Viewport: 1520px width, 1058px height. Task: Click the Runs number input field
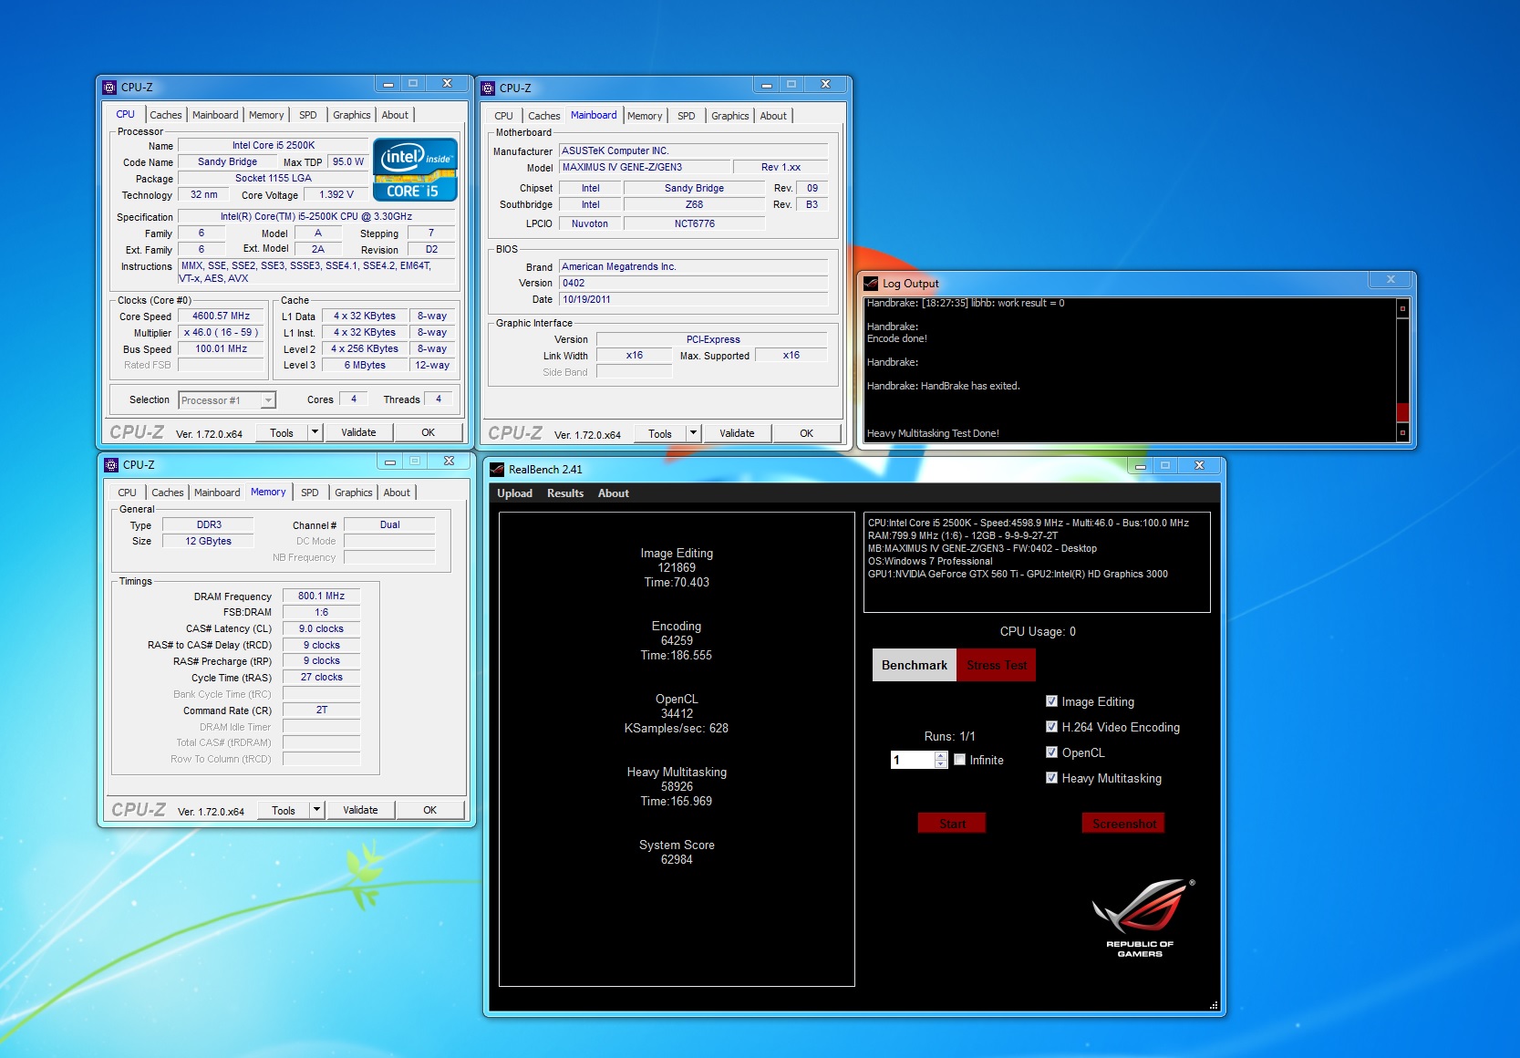[913, 760]
